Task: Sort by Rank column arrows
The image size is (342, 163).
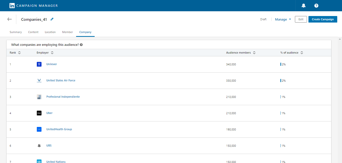Action: pos(19,53)
